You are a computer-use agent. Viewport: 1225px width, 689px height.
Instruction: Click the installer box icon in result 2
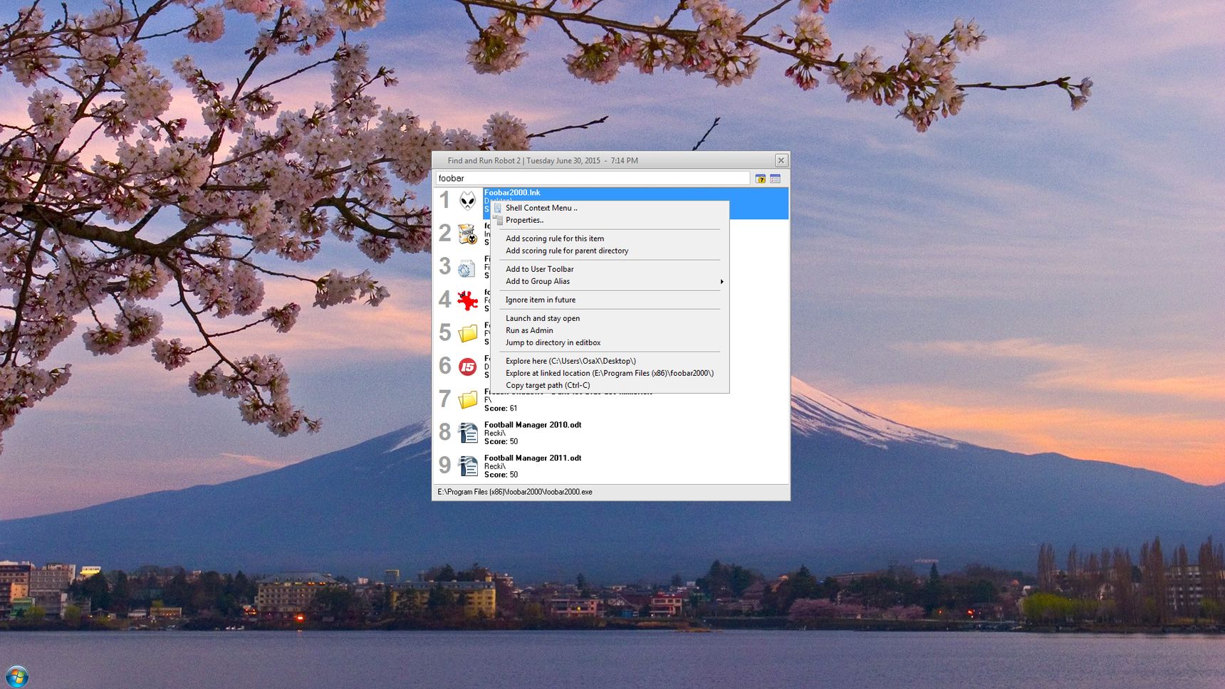point(468,234)
